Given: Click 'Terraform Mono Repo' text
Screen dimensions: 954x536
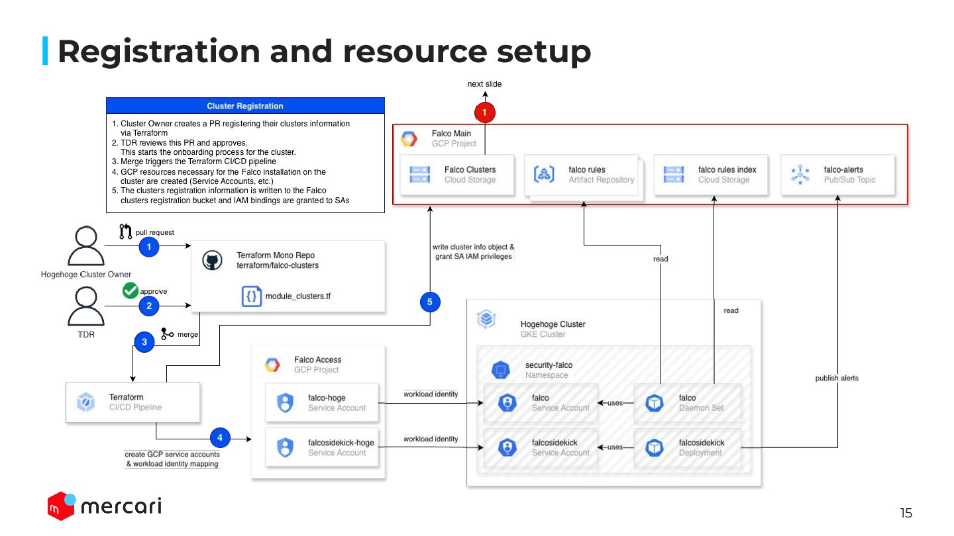Looking at the screenshot, I should pyautogui.click(x=276, y=255).
